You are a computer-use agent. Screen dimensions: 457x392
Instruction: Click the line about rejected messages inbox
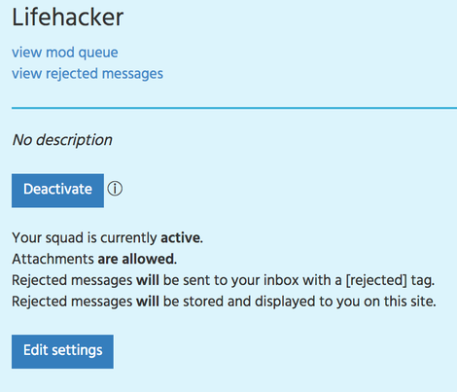(224, 280)
